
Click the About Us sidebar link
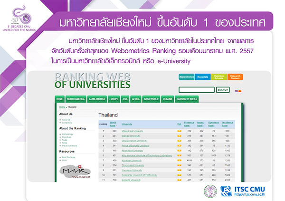(x=66, y=120)
